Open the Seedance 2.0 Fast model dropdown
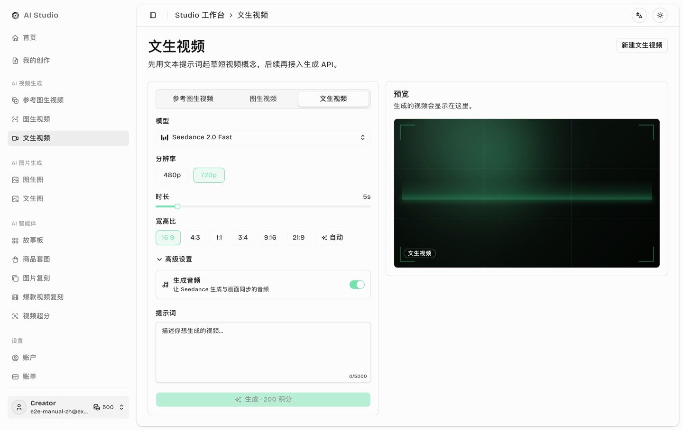The height and width of the screenshot is (430, 683). (x=263, y=137)
